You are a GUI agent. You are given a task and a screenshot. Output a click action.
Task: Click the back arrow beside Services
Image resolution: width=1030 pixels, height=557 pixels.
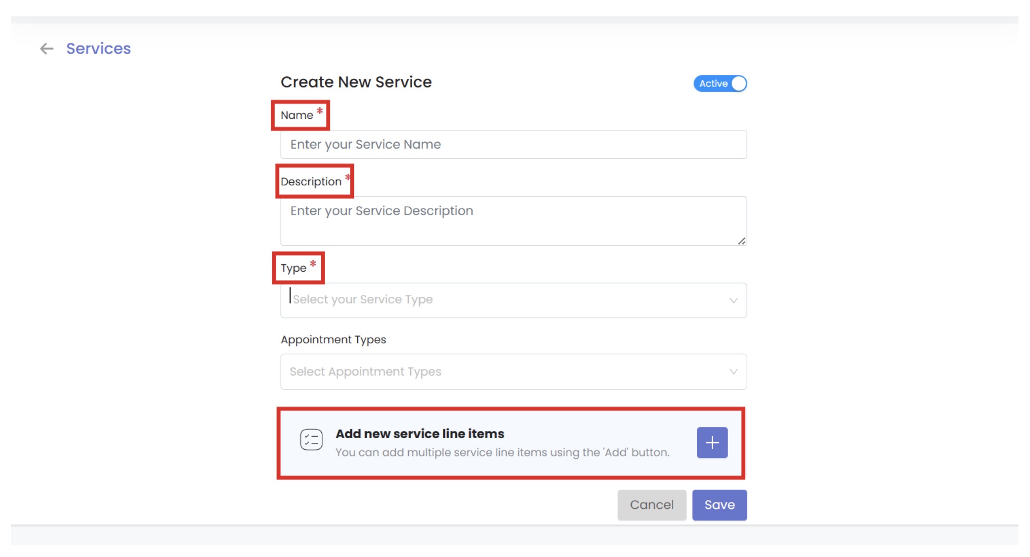(47, 49)
